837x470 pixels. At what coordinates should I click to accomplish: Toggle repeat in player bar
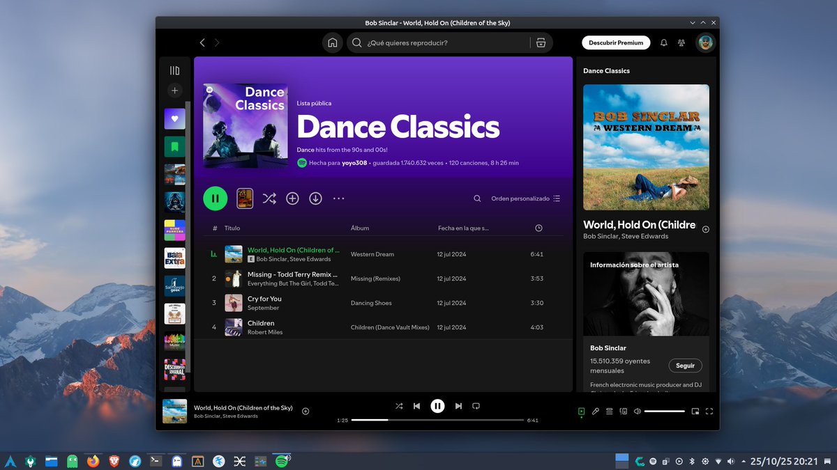pos(476,406)
